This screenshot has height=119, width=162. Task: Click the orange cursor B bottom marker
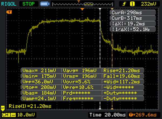[x=112, y=109]
